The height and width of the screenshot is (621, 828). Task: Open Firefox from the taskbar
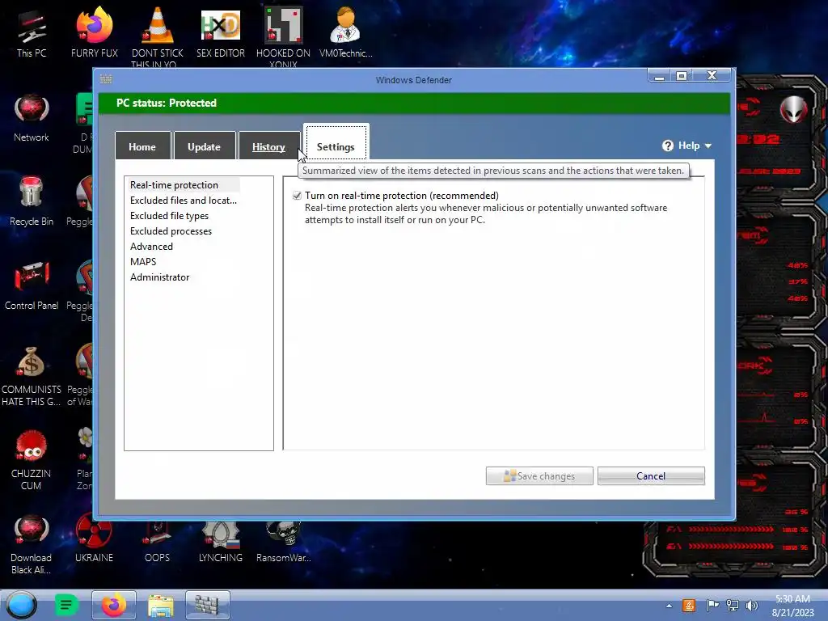(x=113, y=605)
